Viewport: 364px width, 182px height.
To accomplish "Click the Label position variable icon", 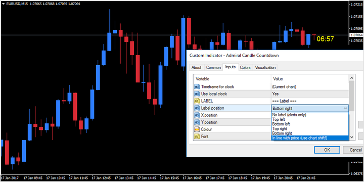I will pyautogui.click(x=197, y=108).
